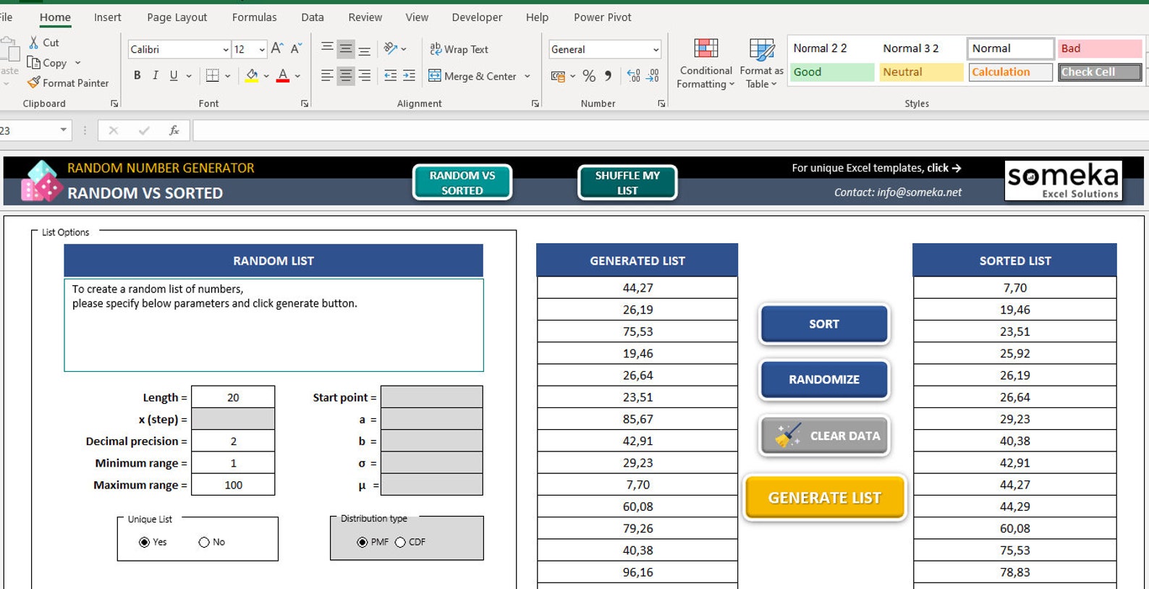
Task: Open the SHUFFLE MY LIST button
Action: point(627,182)
